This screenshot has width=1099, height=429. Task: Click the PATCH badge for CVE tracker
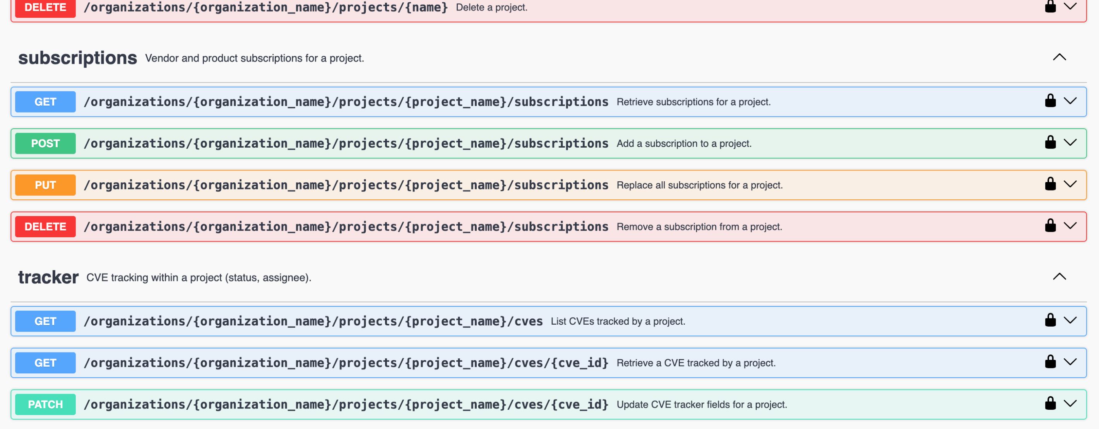(45, 405)
